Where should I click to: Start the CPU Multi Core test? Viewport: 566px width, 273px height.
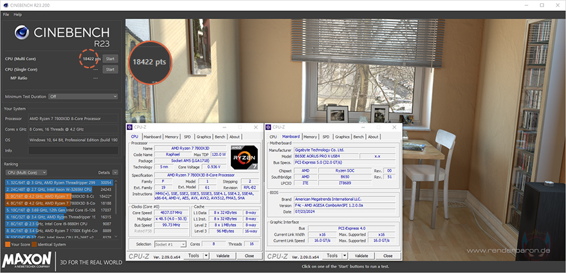[x=110, y=59]
